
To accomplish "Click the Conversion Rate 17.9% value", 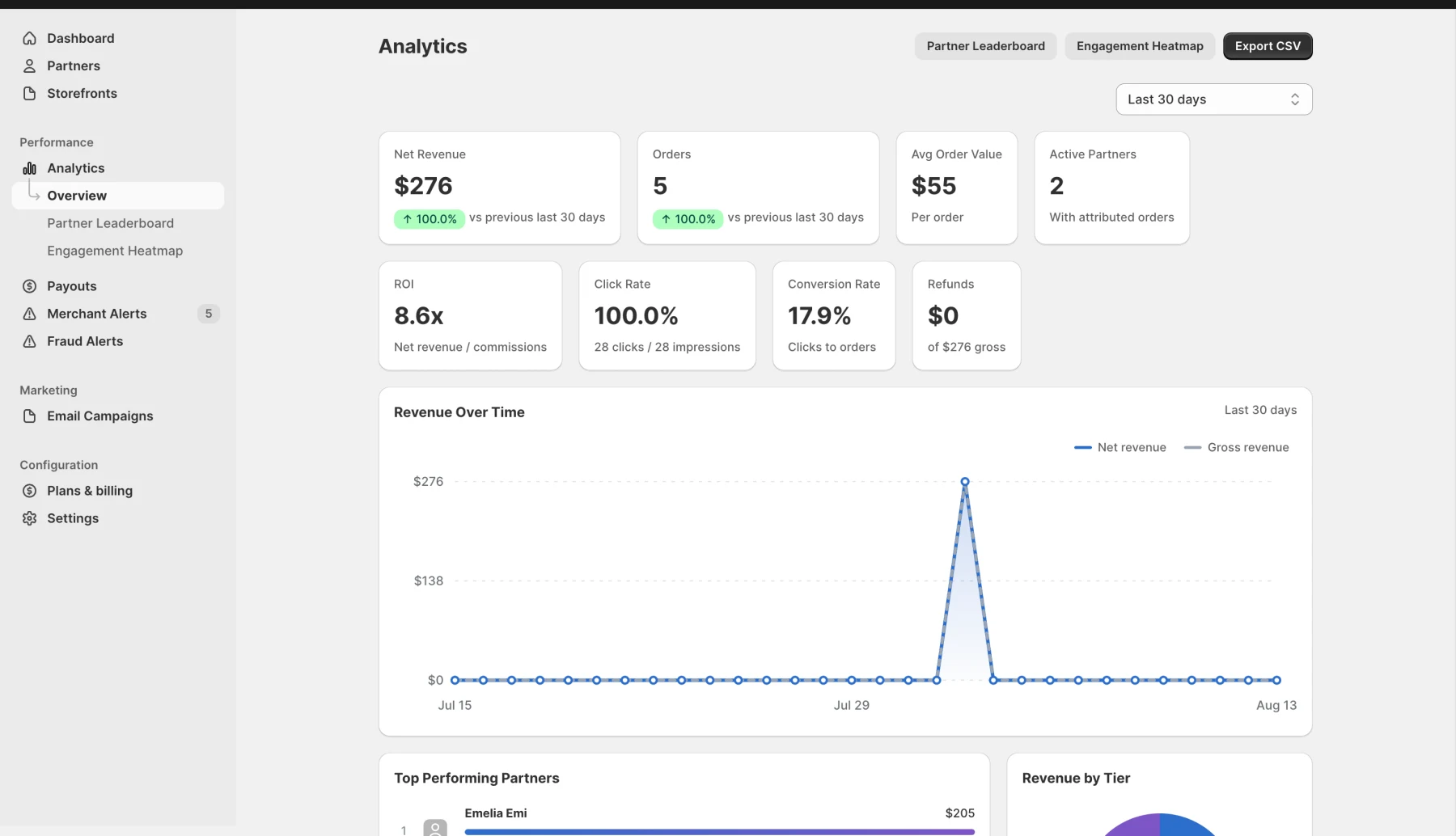I will [x=819, y=315].
